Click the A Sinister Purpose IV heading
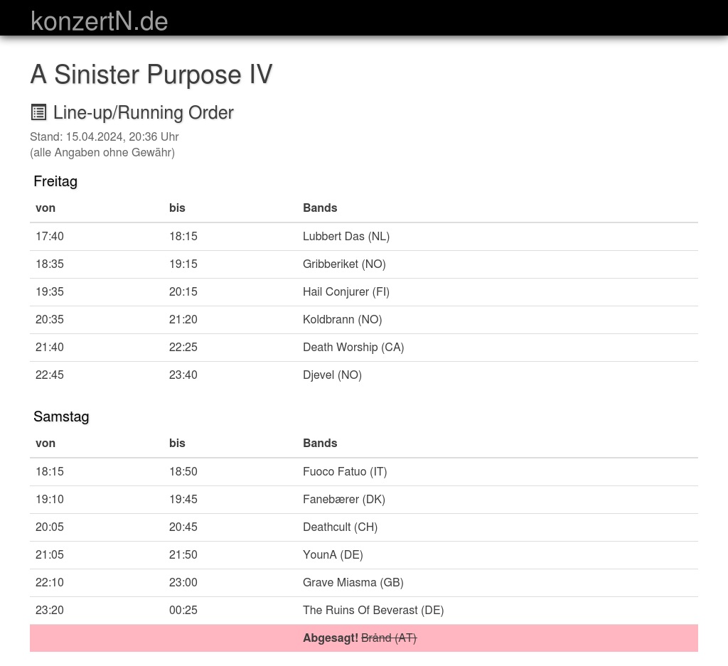Viewport: 728px width, 666px height. point(151,75)
